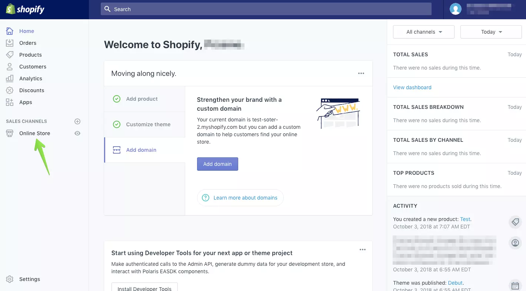526x291 pixels.
Task: Click the calendar activity icon for theme published
Action: point(515,285)
